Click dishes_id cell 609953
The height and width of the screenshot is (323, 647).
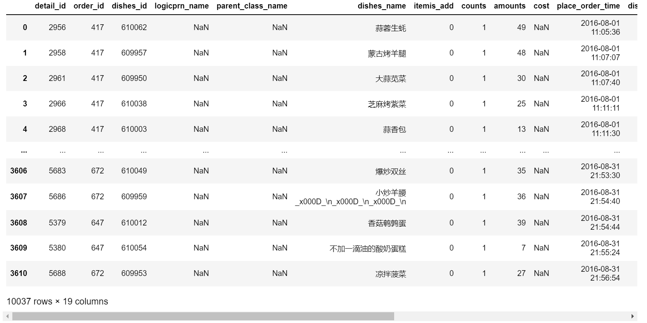(x=134, y=273)
